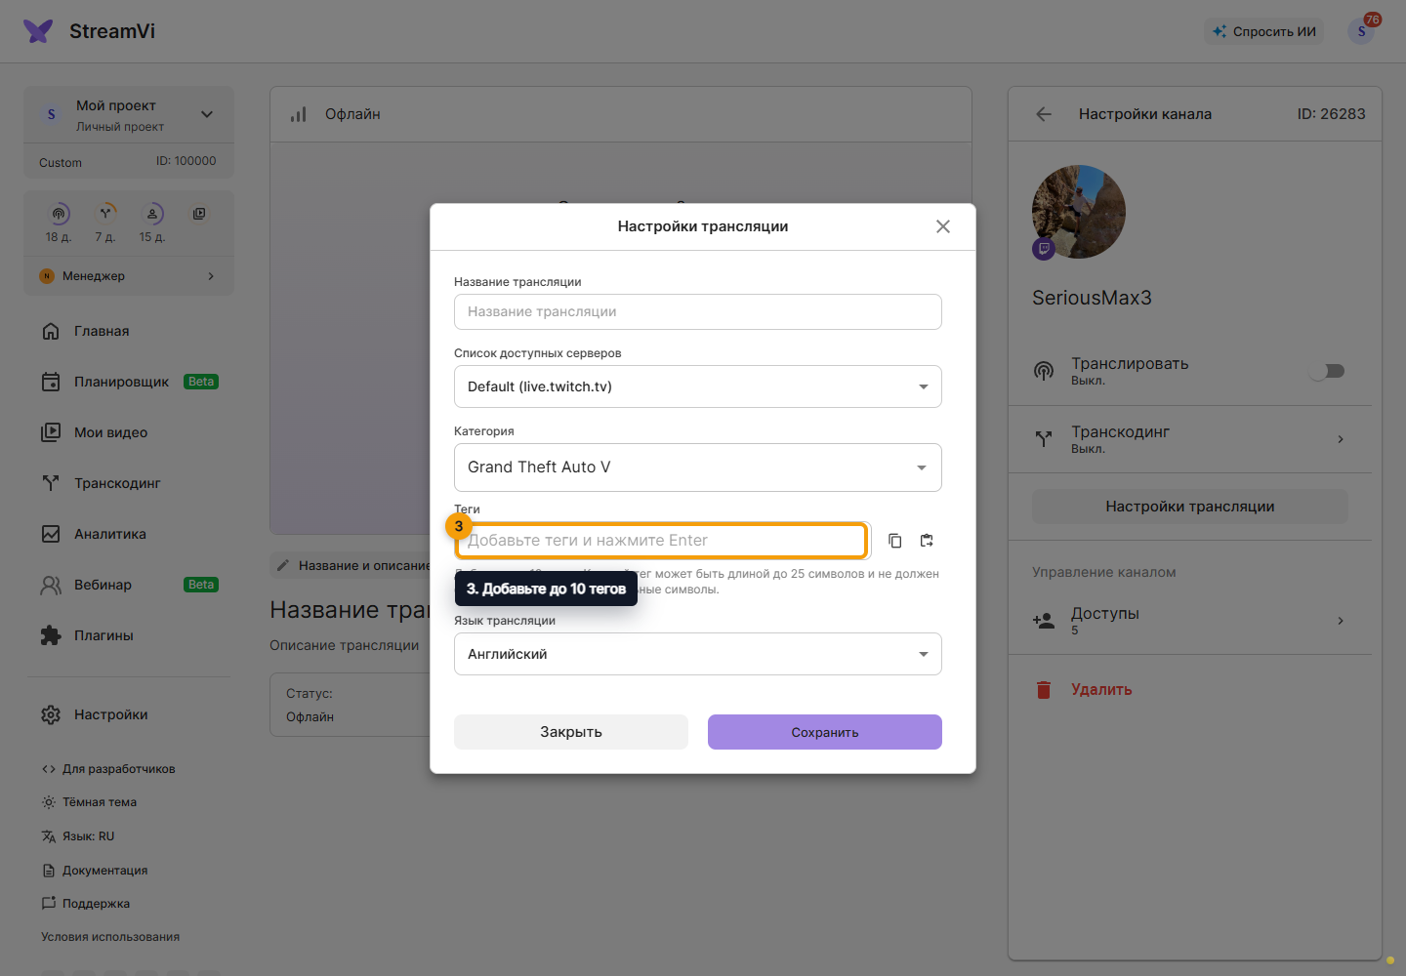Click the people icon next to Вебинар
This screenshot has height=976, width=1406.
click(x=51, y=585)
